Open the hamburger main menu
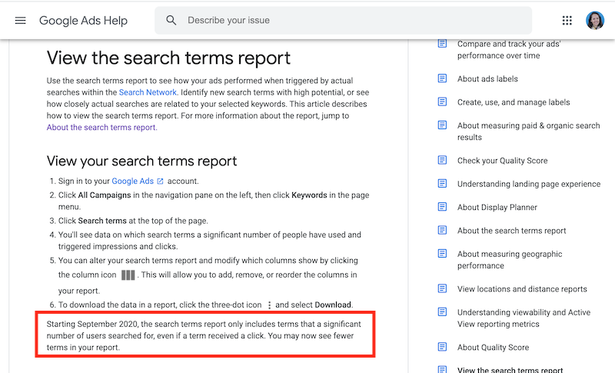The image size is (615, 373). [21, 21]
